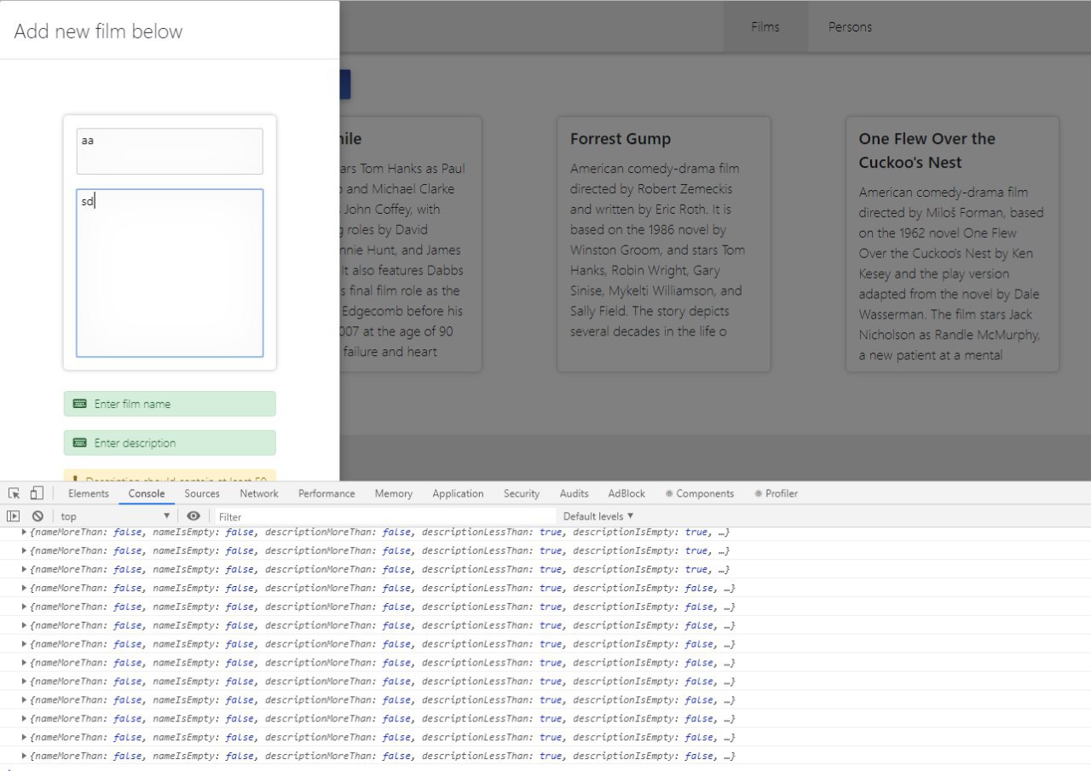This screenshot has width=1091, height=771.
Task: Activate the inspect element picker icon
Action: [x=14, y=493]
